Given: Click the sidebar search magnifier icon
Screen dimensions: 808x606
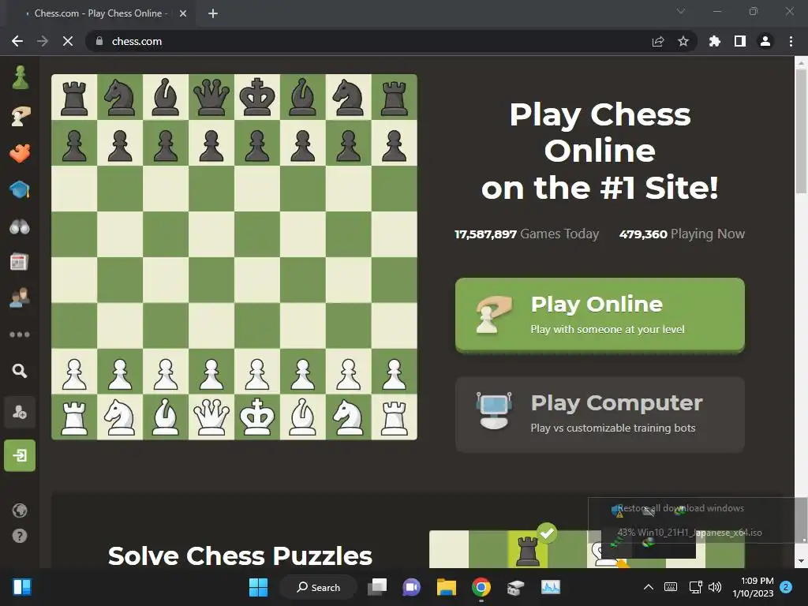Looking at the screenshot, I should pos(20,371).
